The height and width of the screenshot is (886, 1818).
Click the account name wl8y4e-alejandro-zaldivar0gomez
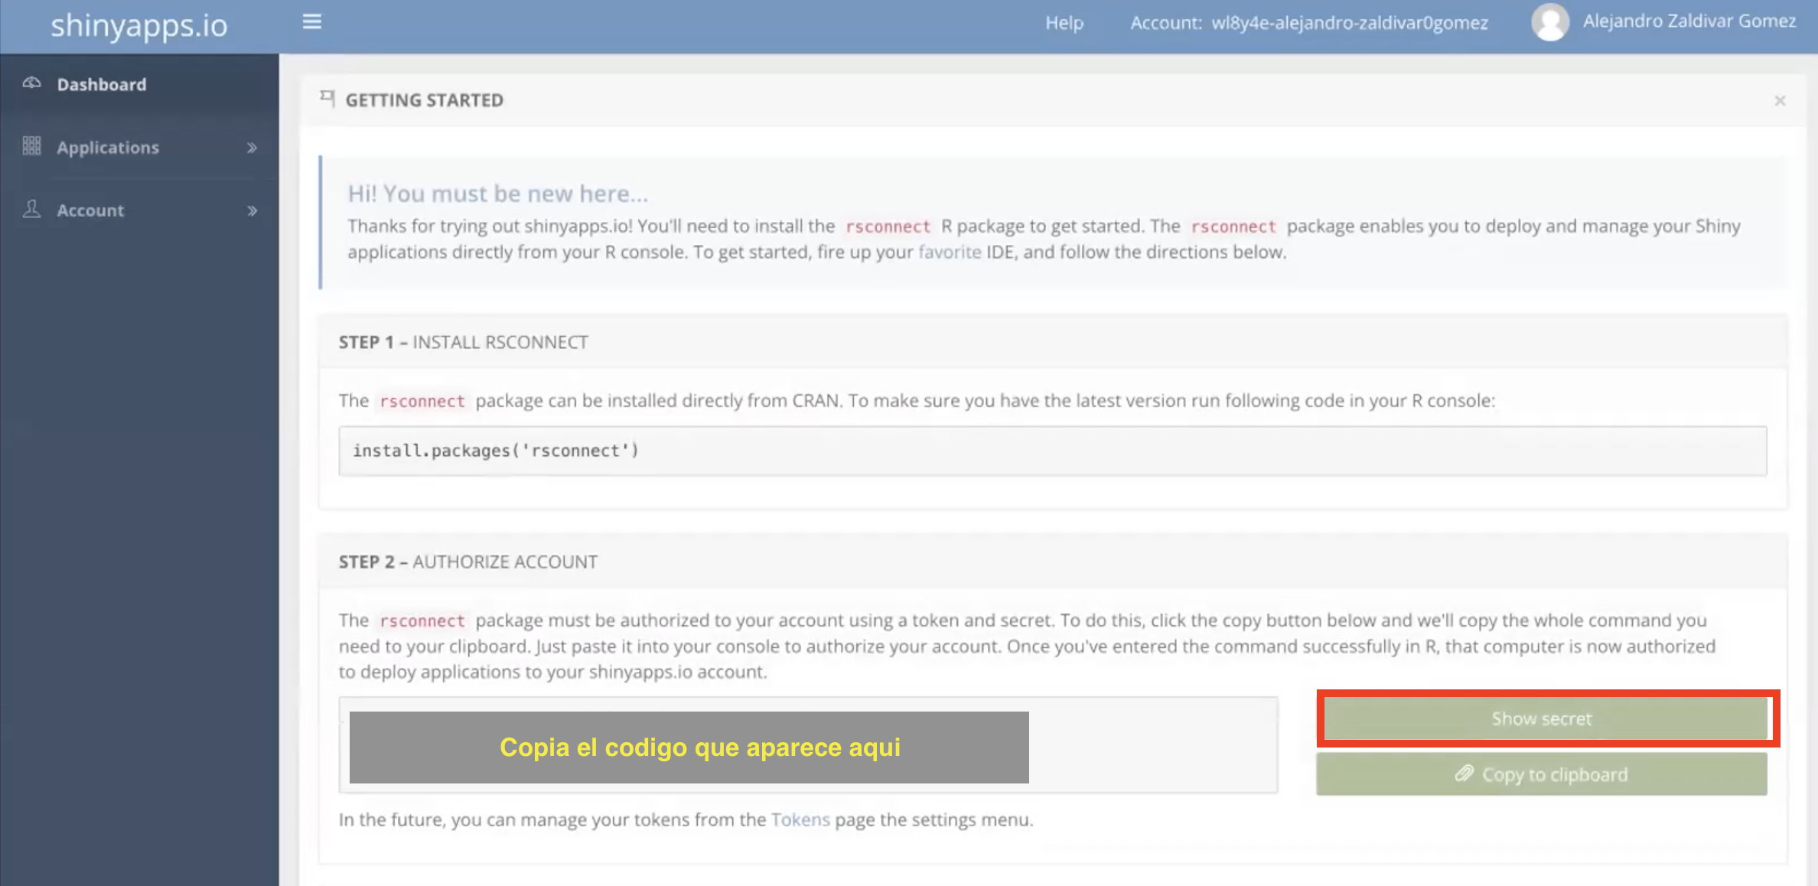tap(1350, 23)
